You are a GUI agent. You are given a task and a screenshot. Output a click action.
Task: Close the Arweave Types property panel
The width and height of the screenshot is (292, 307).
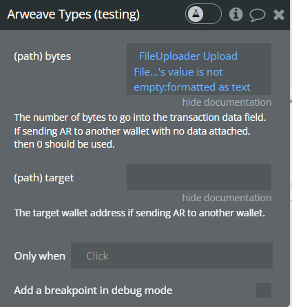[x=279, y=15]
